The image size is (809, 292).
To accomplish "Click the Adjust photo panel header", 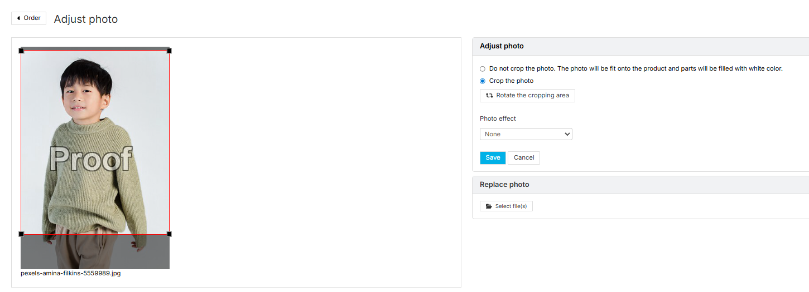I will click(x=641, y=46).
